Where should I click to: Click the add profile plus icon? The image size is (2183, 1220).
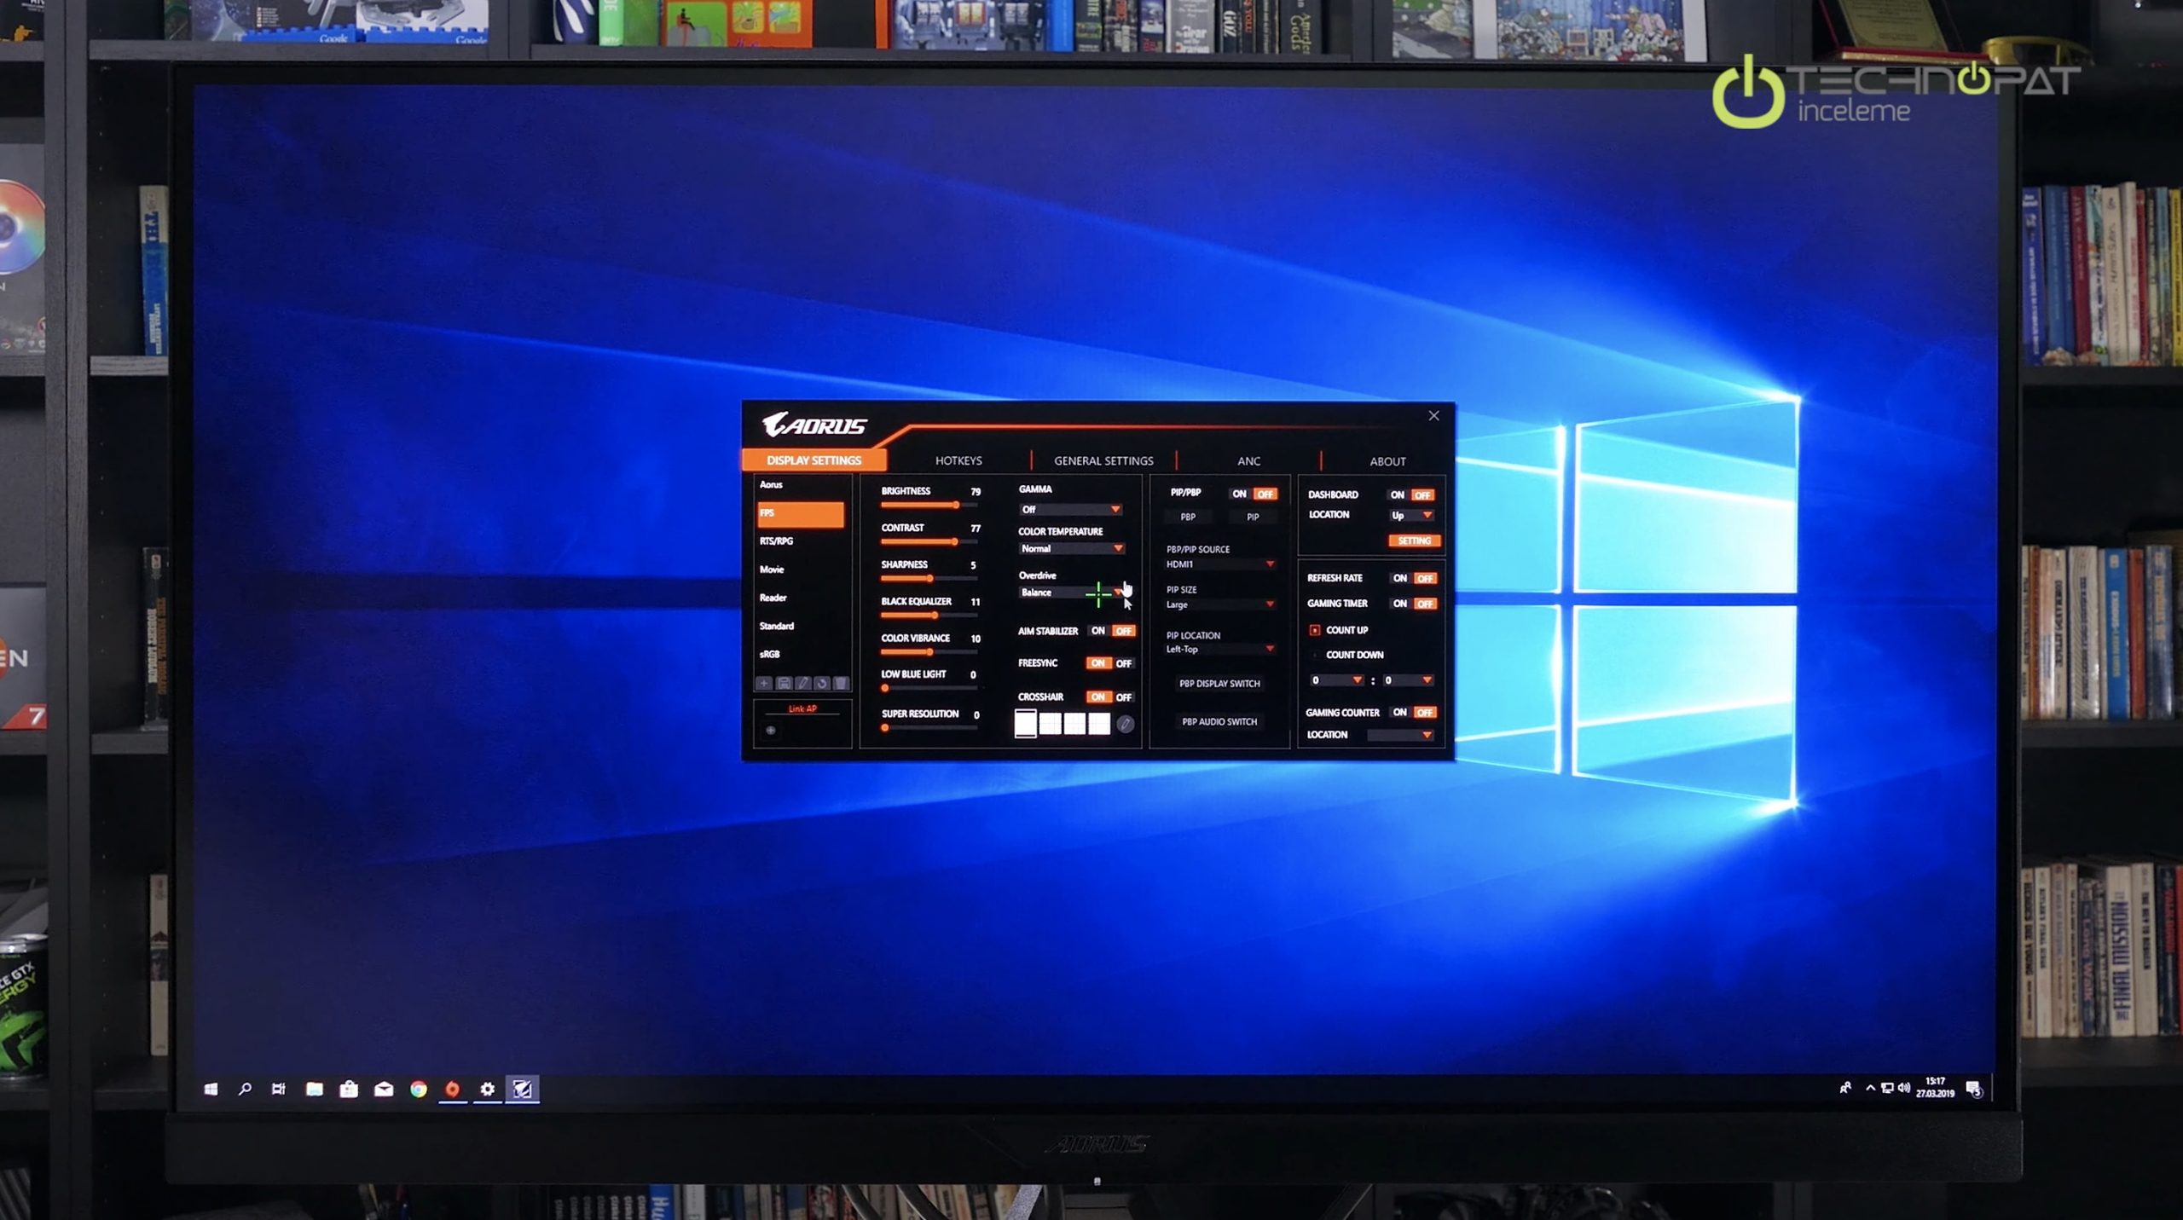764,684
